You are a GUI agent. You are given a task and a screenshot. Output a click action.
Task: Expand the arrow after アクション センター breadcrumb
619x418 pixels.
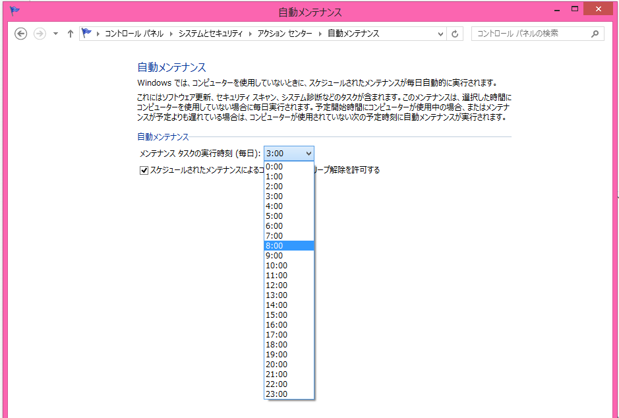pyautogui.click(x=320, y=34)
